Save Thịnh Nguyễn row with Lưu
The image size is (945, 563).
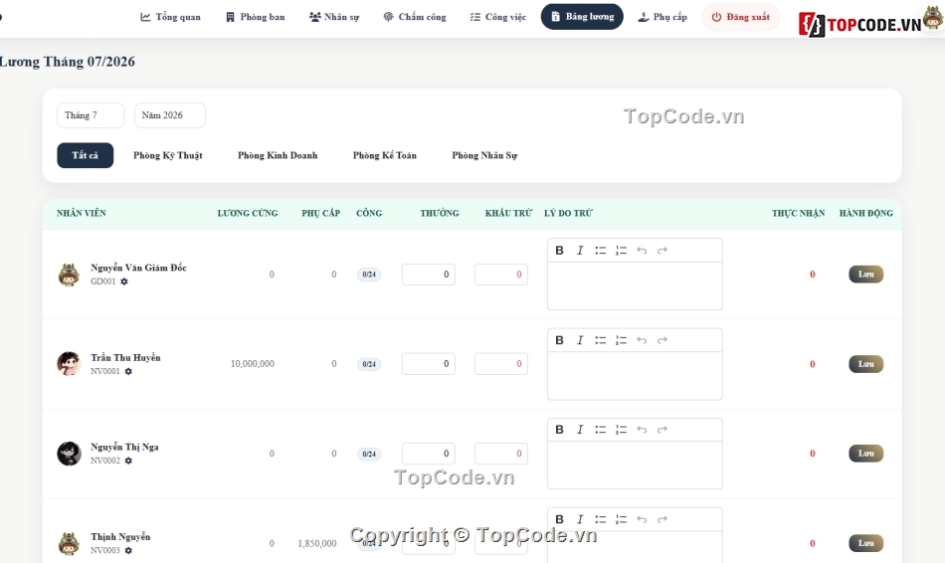pyautogui.click(x=866, y=543)
